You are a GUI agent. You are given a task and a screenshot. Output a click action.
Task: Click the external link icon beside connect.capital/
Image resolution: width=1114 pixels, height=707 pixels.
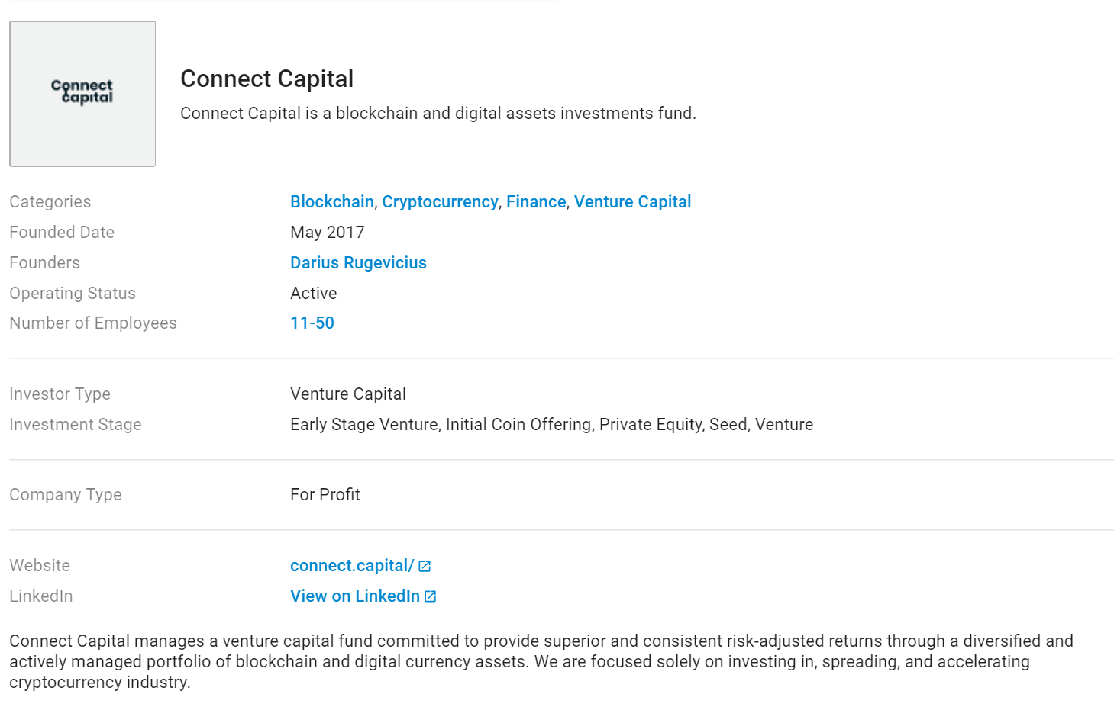pyautogui.click(x=425, y=566)
